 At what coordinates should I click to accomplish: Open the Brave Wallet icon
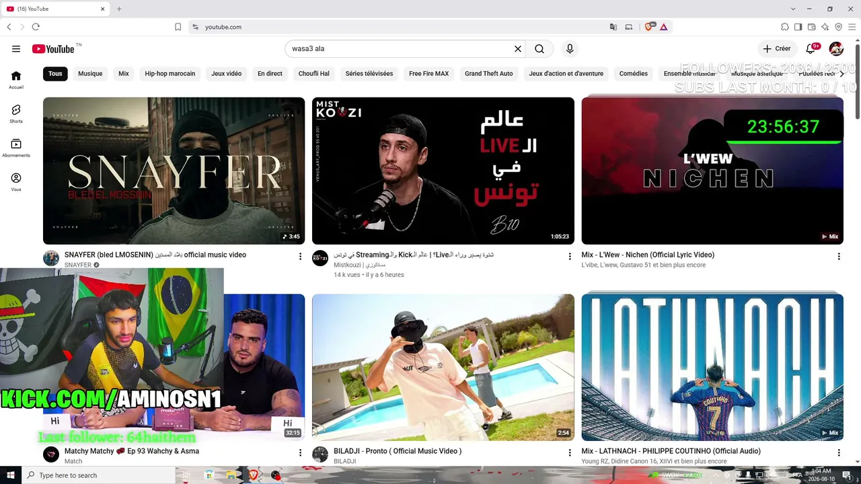[x=812, y=27]
